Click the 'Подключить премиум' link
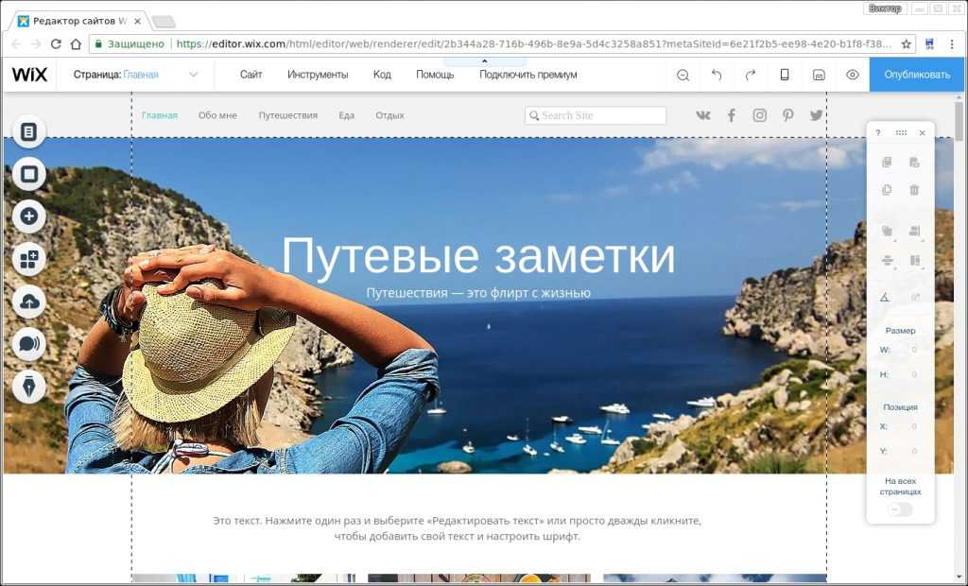The height and width of the screenshot is (586, 968). (527, 75)
